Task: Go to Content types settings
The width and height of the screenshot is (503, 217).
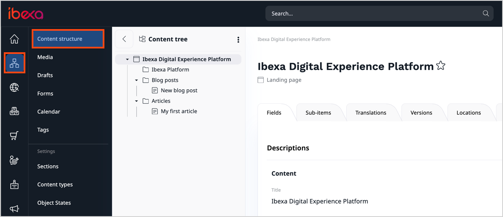Action: (x=55, y=185)
